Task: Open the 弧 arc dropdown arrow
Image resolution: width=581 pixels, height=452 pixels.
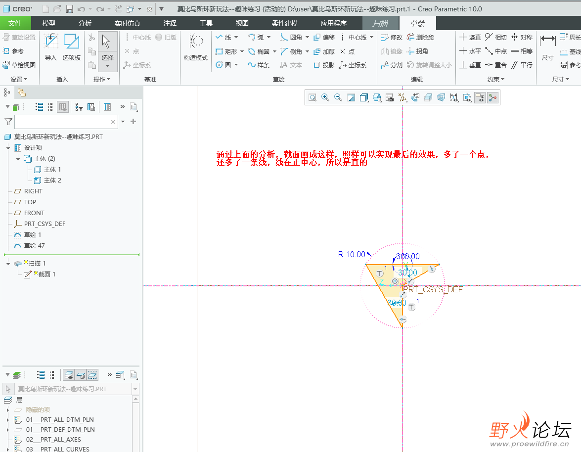Action: point(268,37)
